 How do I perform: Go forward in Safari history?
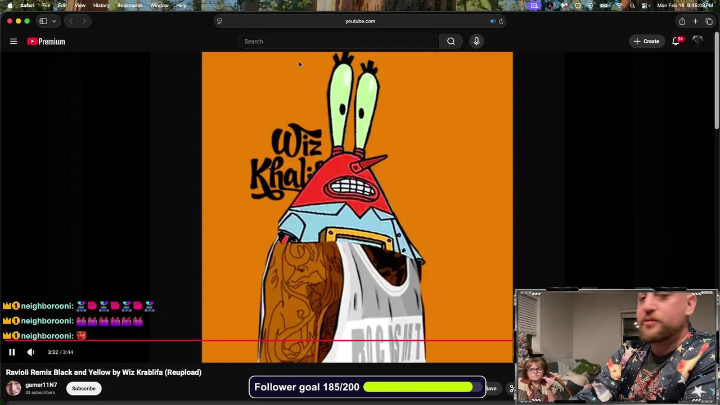[x=84, y=21]
